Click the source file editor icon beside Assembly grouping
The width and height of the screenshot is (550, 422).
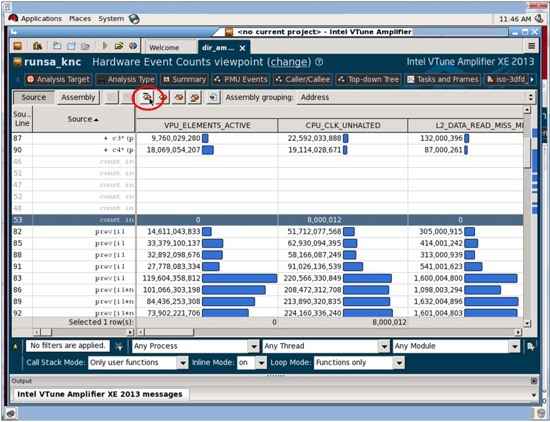(213, 97)
